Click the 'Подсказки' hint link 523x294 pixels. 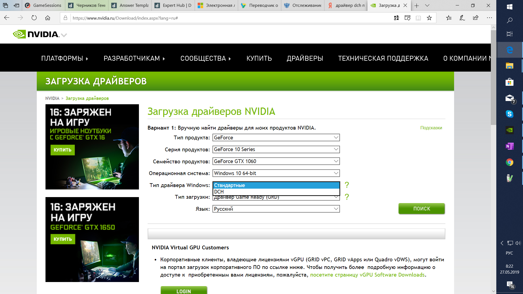431,128
